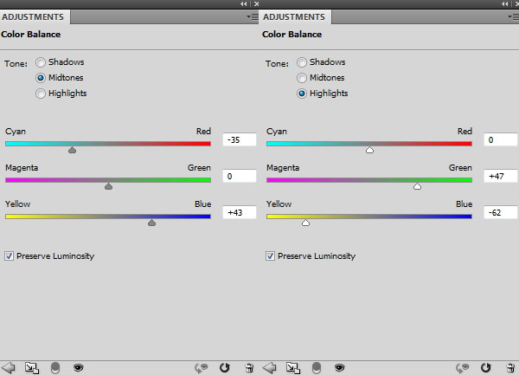Click the Magenta-Green value field showing +47
The width and height of the screenshot is (519, 375).
pyautogui.click(x=500, y=176)
